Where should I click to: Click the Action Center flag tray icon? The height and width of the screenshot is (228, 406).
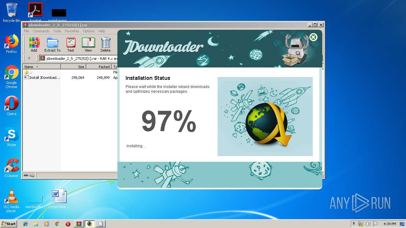pyautogui.click(x=376, y=224)
